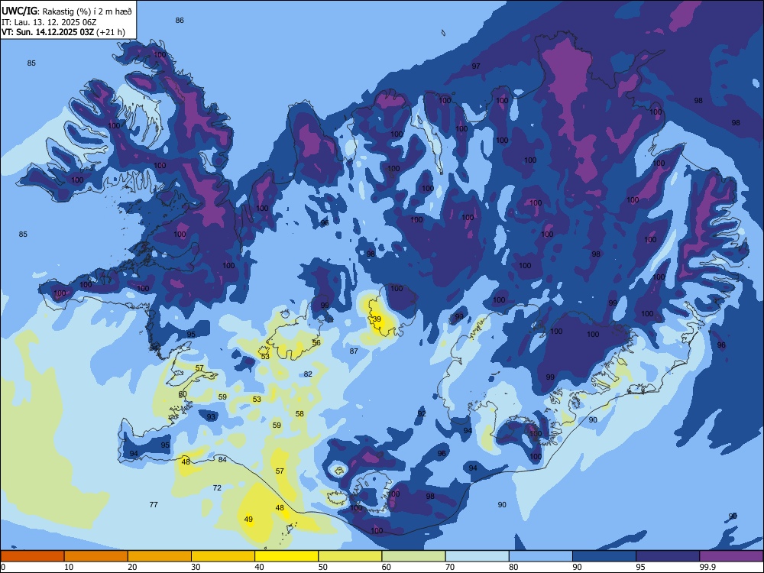This screenshot has width=764, height=573.
Task: Click the map value '56' near yellow glacier outline
Action: point(316,342)
